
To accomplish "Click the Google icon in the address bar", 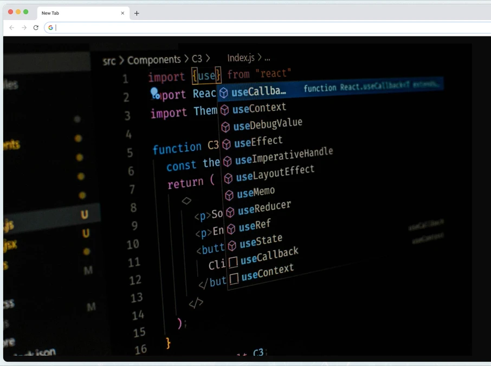I will [x=50, y=28].
